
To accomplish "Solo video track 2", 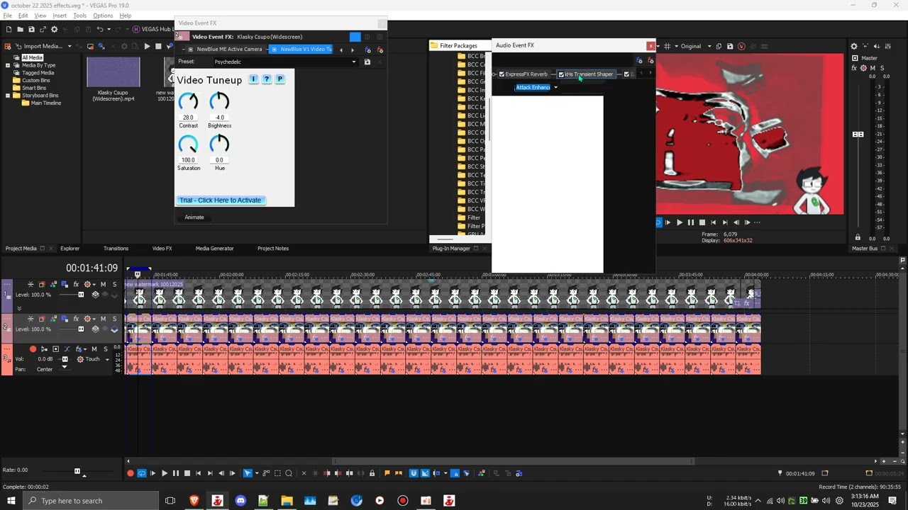I will click(114, 319).
